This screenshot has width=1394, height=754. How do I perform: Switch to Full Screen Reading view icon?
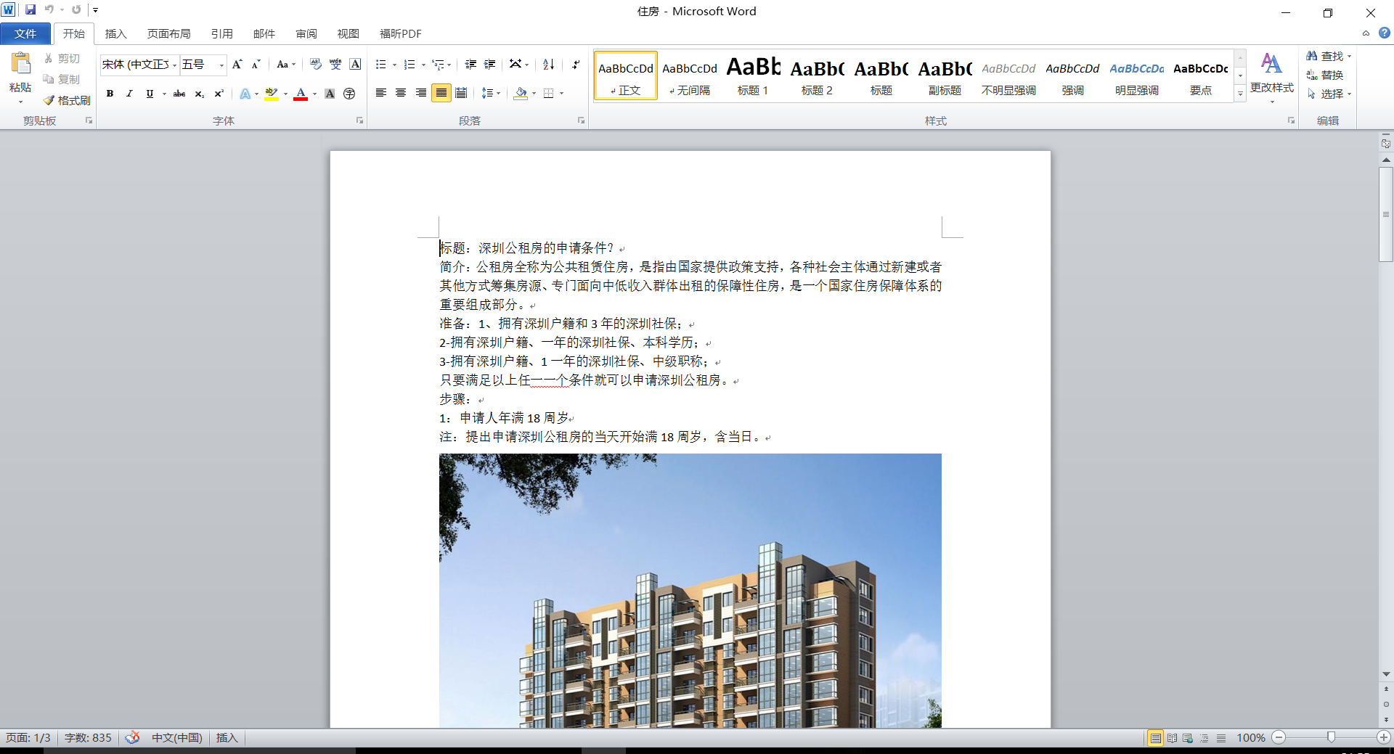click(1172, 738)
